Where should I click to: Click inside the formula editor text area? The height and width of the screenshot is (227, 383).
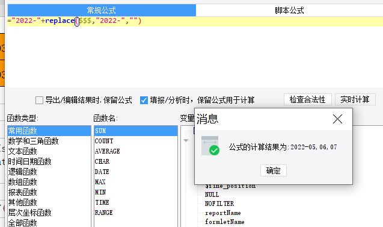[195, 52]
